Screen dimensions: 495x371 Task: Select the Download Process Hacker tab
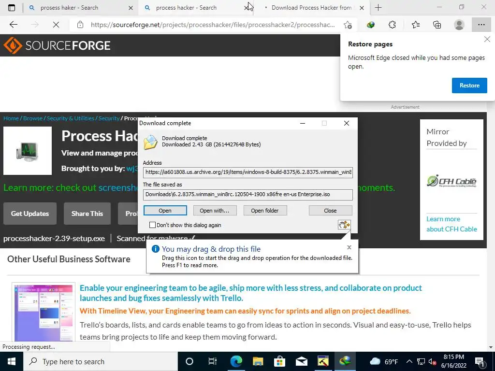pyautogui.click(x=311, y=8)
